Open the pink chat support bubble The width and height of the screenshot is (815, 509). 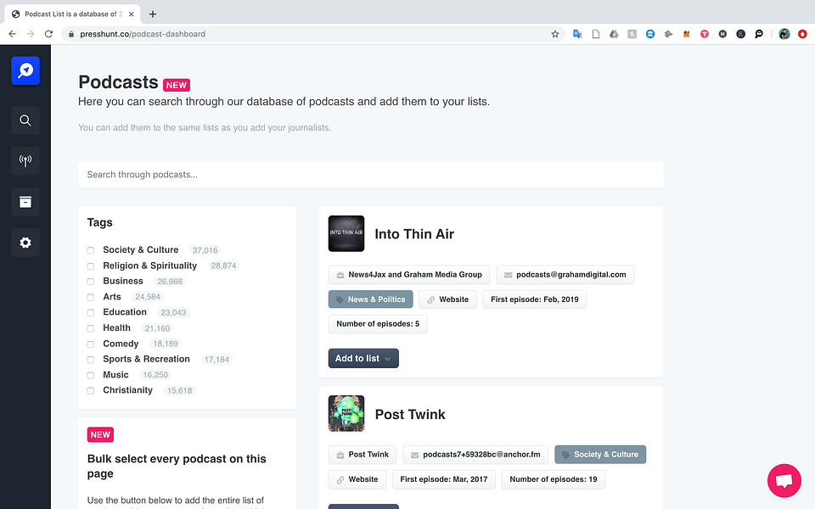(784, 480)
